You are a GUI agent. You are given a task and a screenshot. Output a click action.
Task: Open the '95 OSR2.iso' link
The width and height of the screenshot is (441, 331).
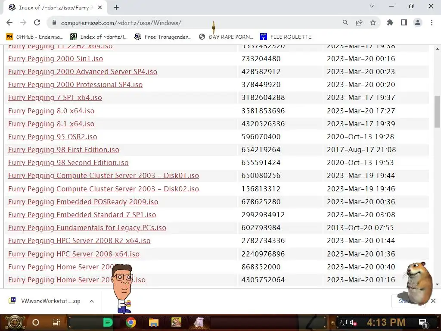point(53,137)
